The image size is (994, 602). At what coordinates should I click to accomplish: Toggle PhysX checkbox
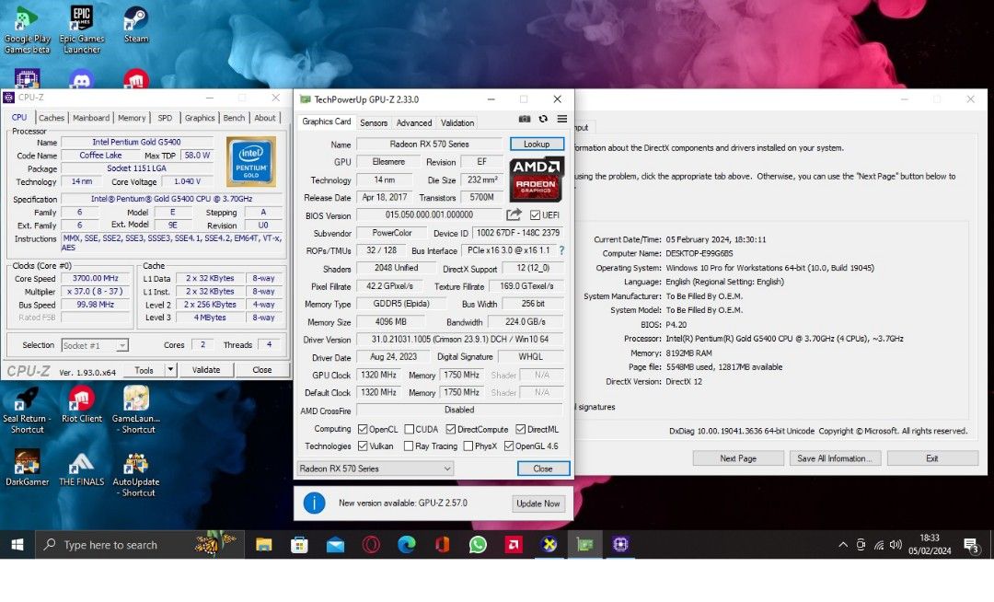pyautogui.click(x=468, y=446)
